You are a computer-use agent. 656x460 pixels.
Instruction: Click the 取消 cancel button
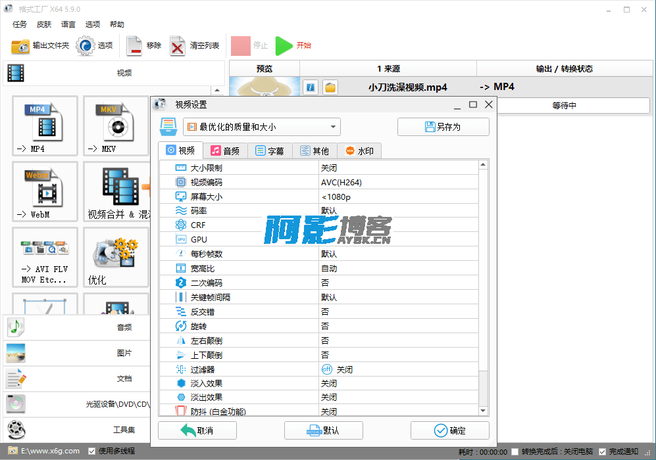pyautogui.click(x=197, y=430)
